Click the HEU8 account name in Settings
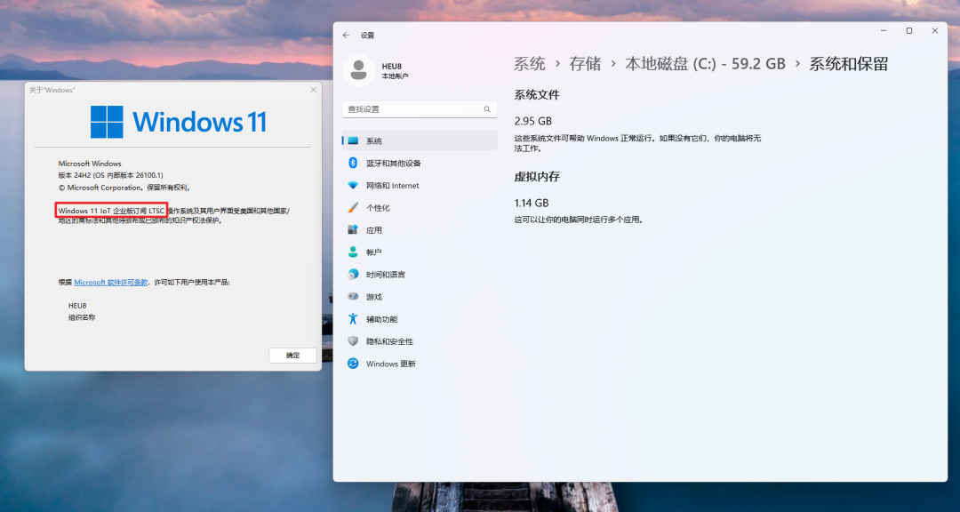 coord(392,66)
